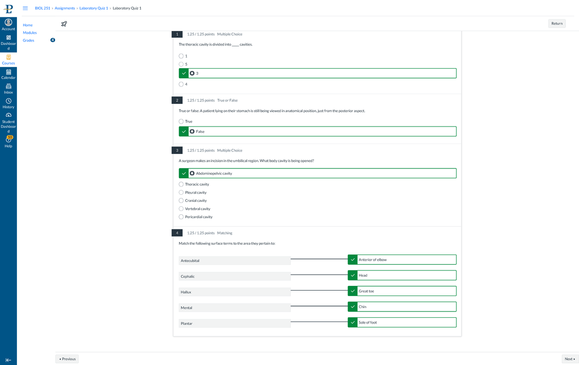Image resolution: width=579 pixels, height=365 pixels.
Task: Select the radio button for answer 5
Action: pos(181,64)
